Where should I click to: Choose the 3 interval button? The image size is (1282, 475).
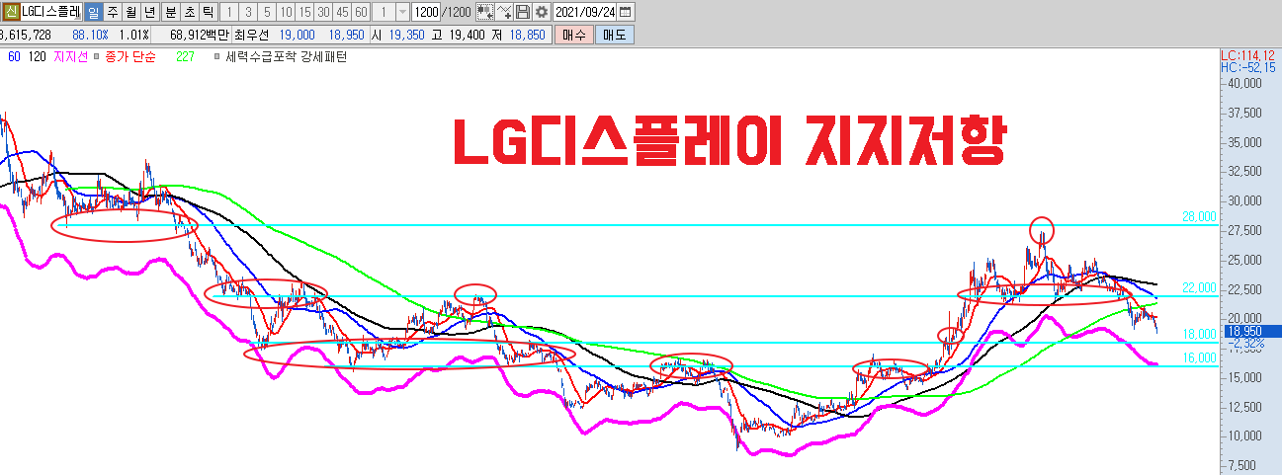247,13
